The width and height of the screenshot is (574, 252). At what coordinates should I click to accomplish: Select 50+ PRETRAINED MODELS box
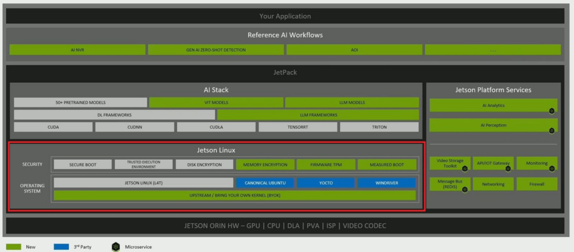[x=81, y=102]
